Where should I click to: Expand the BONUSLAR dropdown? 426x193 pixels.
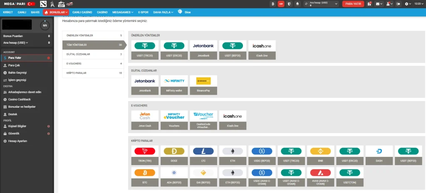pyautogui.click(x=56, y=12)
